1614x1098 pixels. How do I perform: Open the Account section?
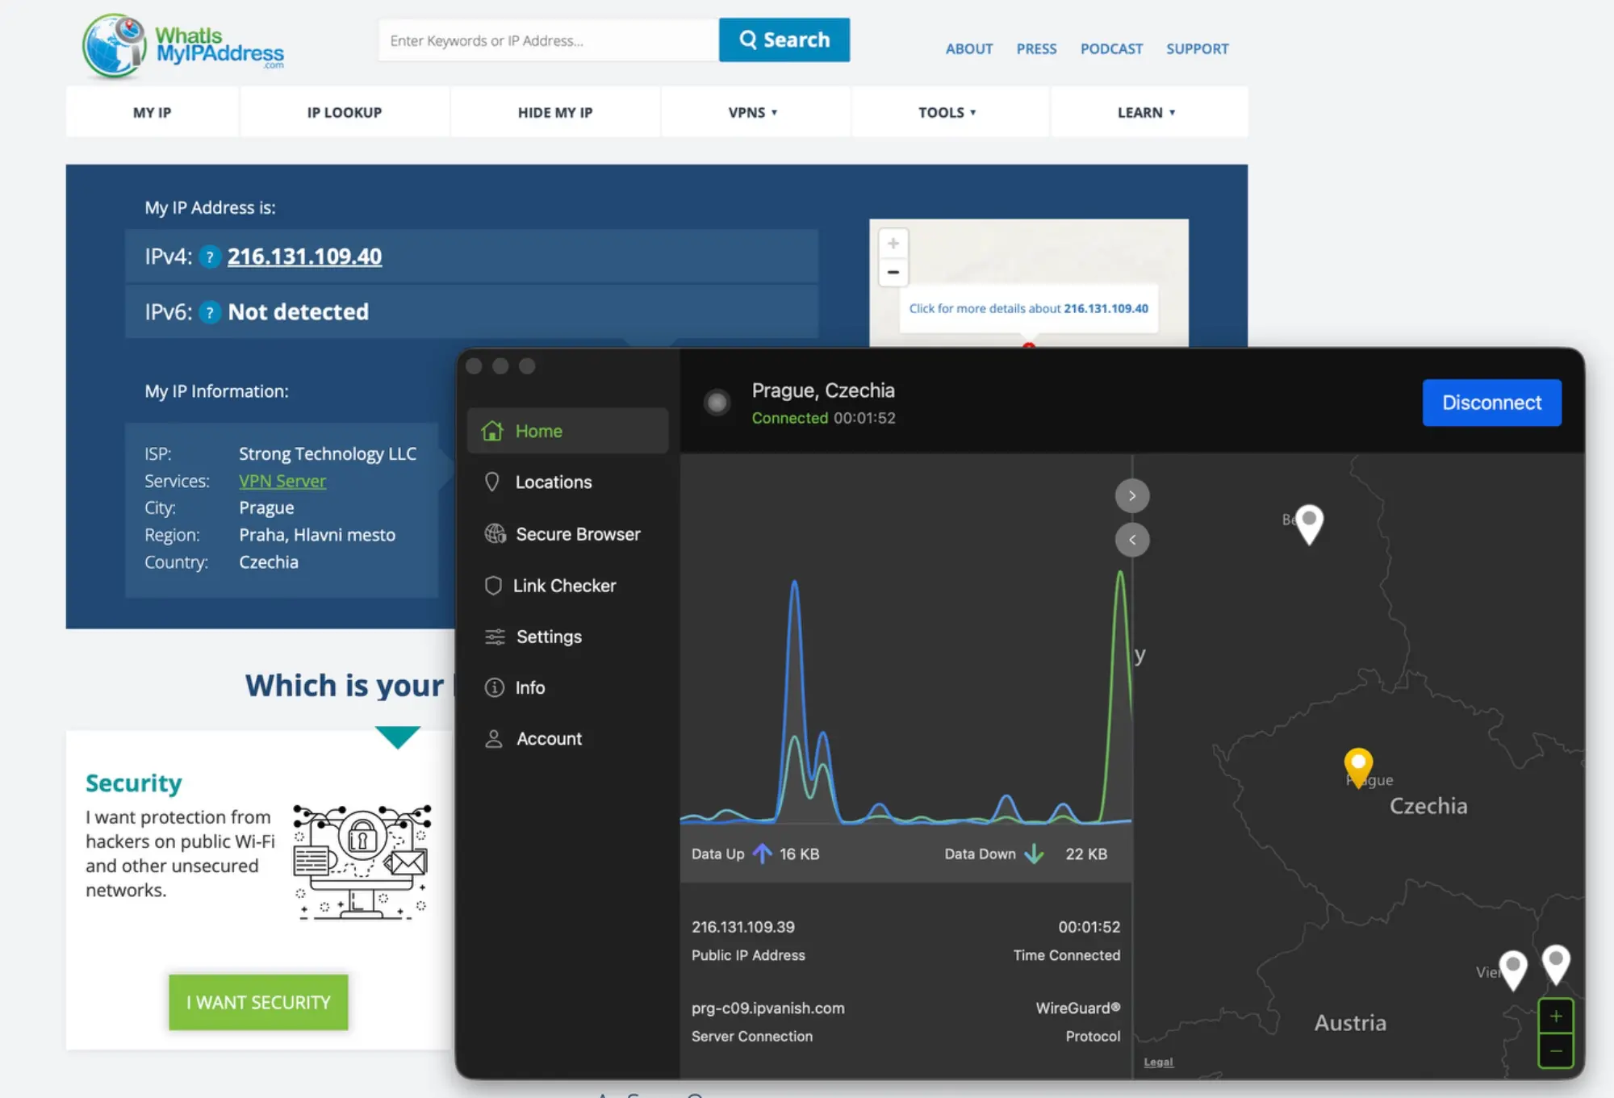tap(549, 738)
